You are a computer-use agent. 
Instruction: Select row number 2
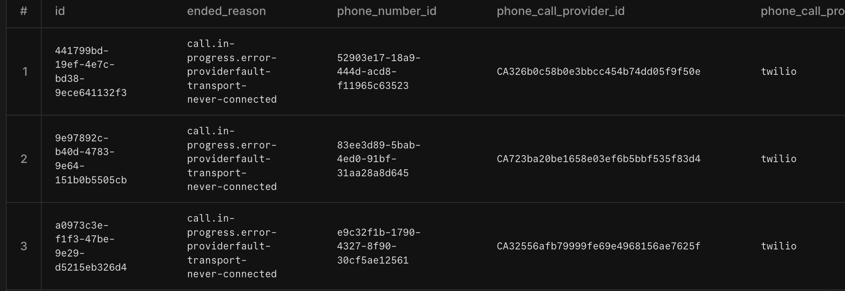24,159
